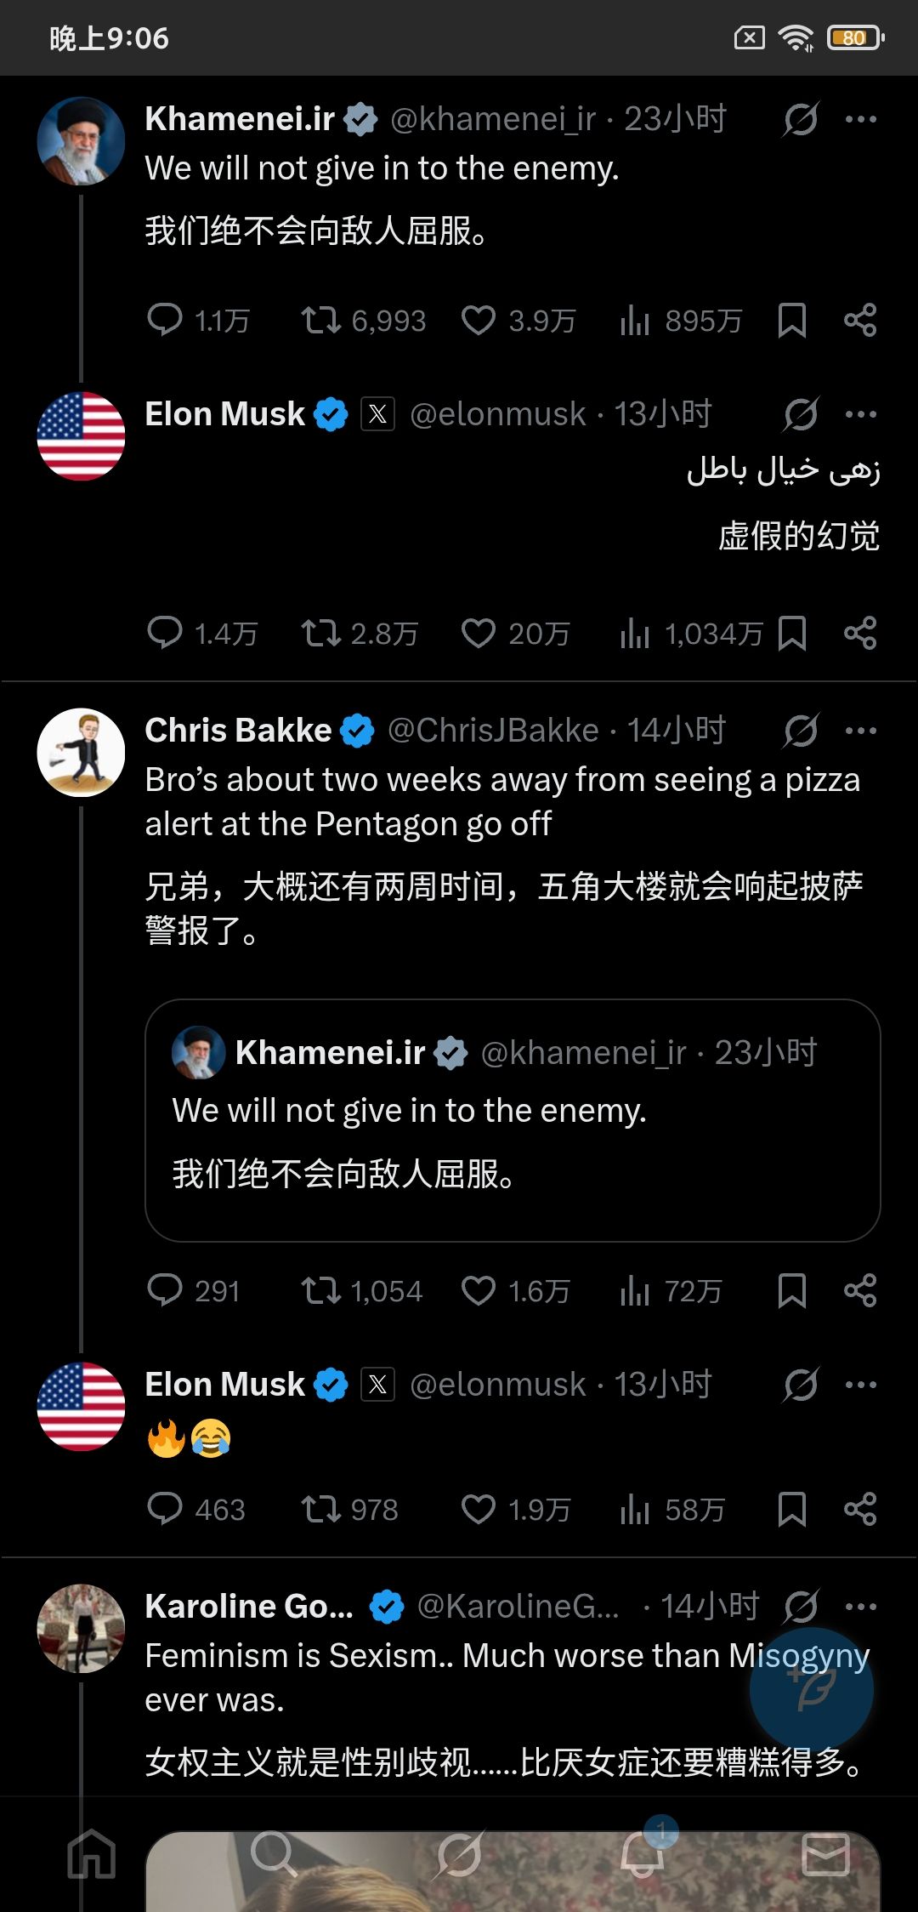Open Grok icon on Karoline's tweet
This screenshot has height=1912, width=918.
[801, 1606]
